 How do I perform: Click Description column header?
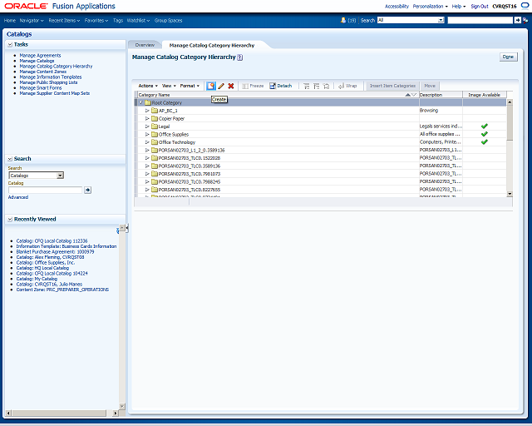441,95
